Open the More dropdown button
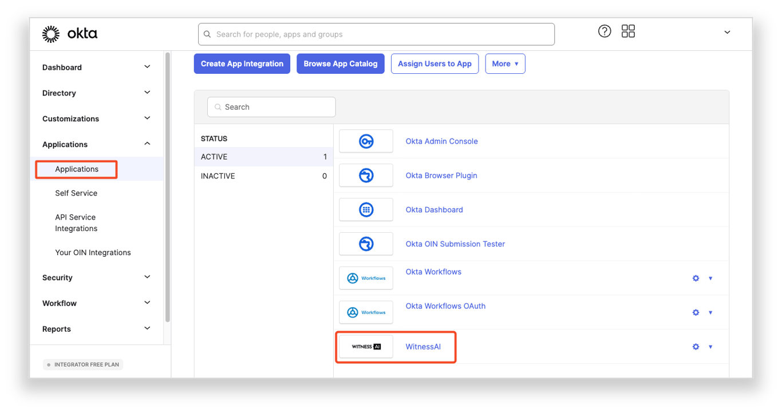 (505, 63)
